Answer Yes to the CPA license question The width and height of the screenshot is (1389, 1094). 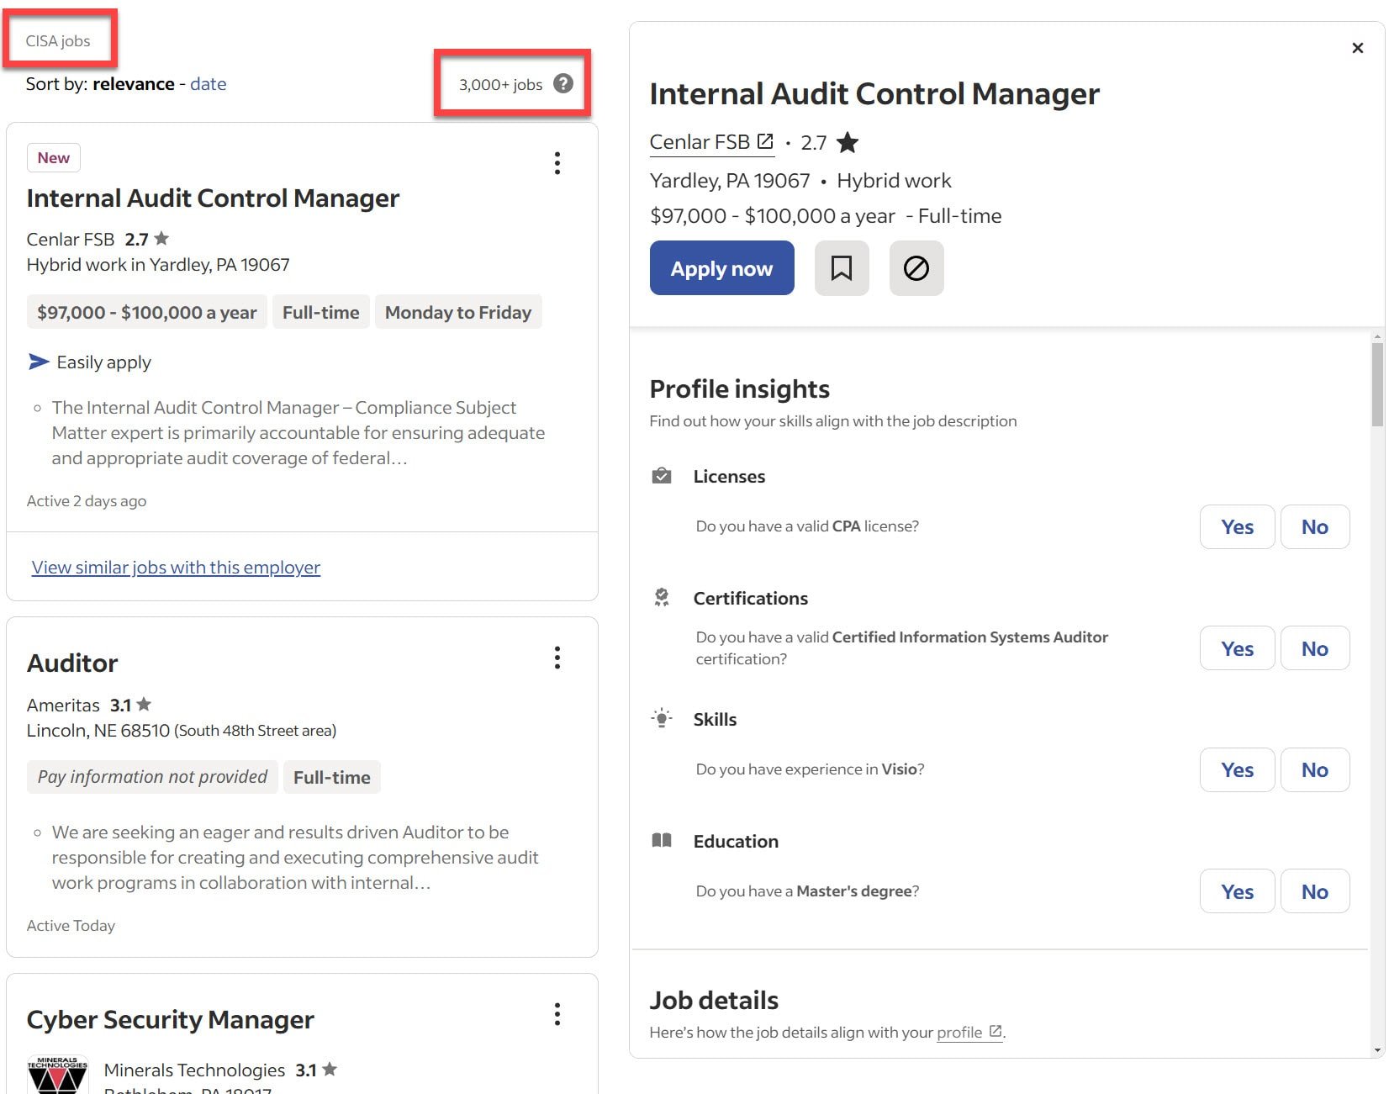pyautogui.click(x=1237, y=527)
